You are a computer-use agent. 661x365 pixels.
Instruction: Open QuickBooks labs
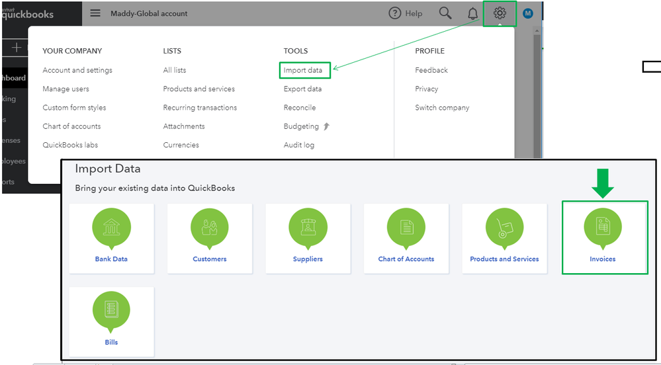(70, 145)
